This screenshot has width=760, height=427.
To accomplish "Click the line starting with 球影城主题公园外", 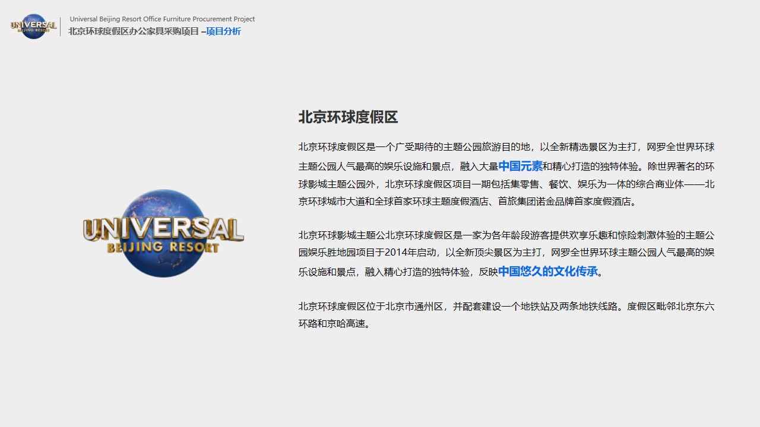I will 506,184.
